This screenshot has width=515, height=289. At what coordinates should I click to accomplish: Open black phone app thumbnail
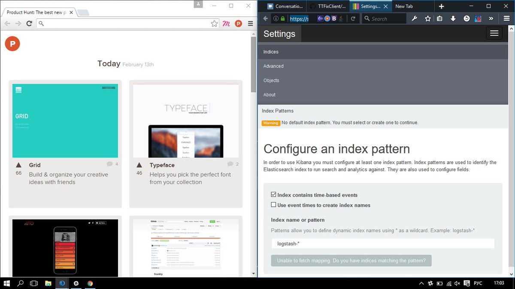pos(65,248)
